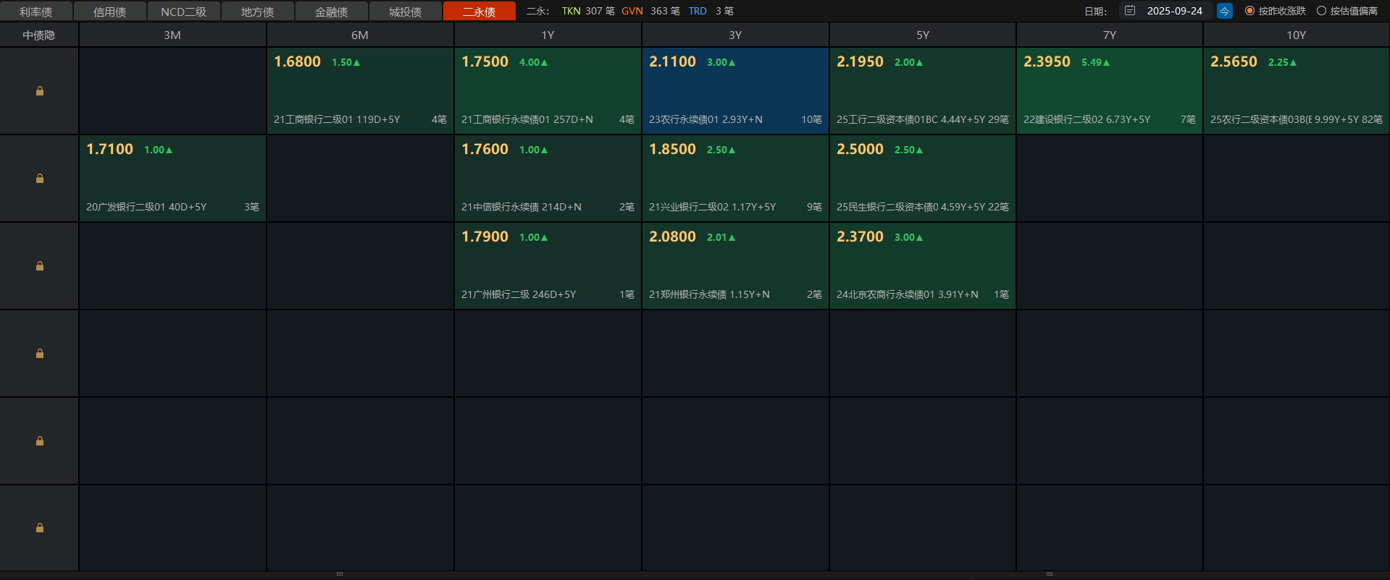The image size is (1390, 580).
Task: Click the calendar icon in the date field
Action: click(1130, 11)
